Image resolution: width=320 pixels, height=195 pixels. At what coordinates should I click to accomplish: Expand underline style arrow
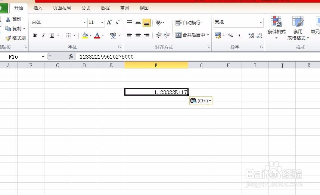58,35
